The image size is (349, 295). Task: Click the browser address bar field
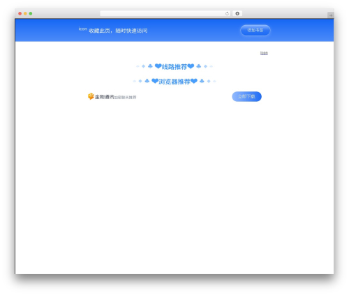[x=165, y=14]
